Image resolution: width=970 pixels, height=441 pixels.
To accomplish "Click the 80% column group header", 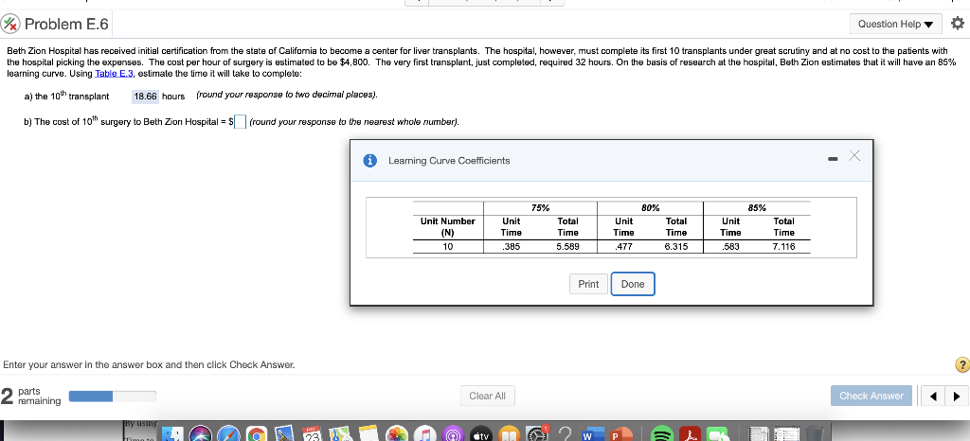I will pyautogui.click(x=650, y=208).
